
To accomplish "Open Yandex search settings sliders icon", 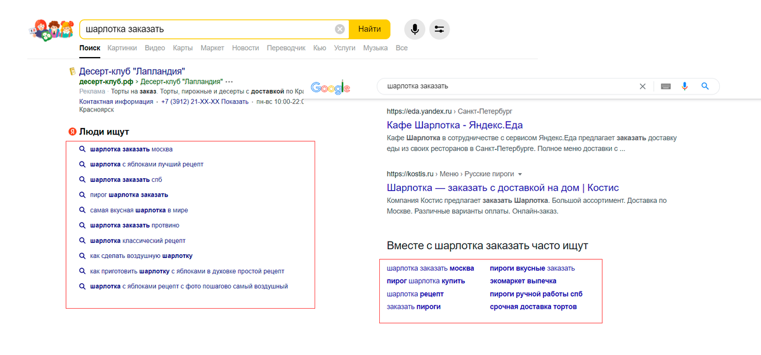I will [440, 29].
